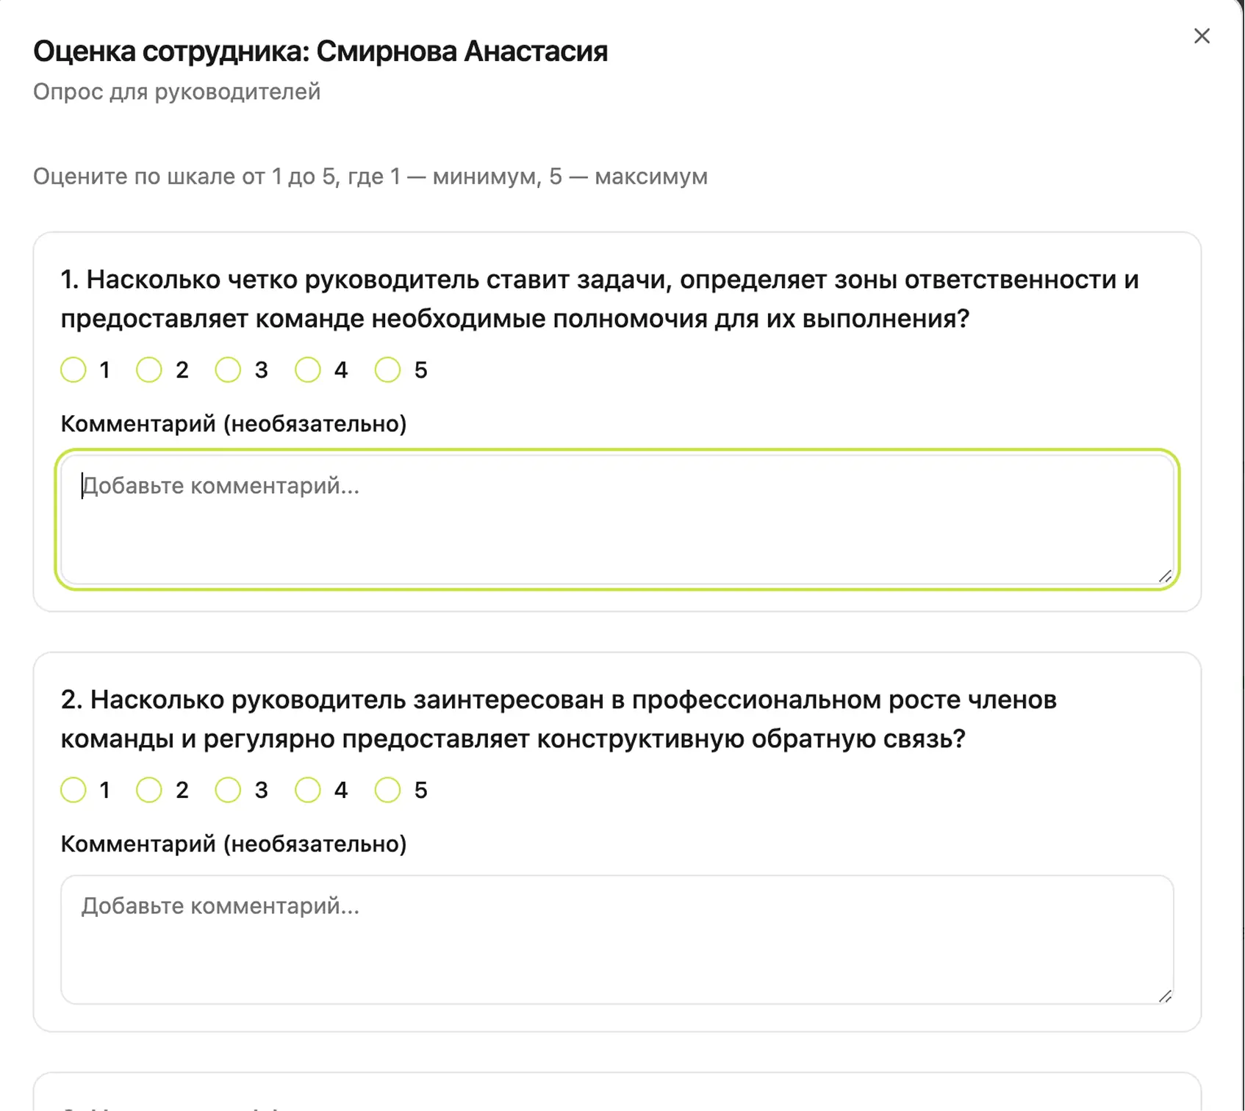The height and width of the screenshot is (1111, 1245).
Task: Select rating 3 for question 2
Action: pyautogui.click(x=228, y=790)
